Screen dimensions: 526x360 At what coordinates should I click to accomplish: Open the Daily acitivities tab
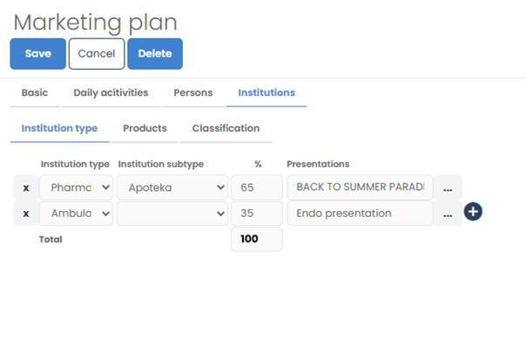point(111,92)
